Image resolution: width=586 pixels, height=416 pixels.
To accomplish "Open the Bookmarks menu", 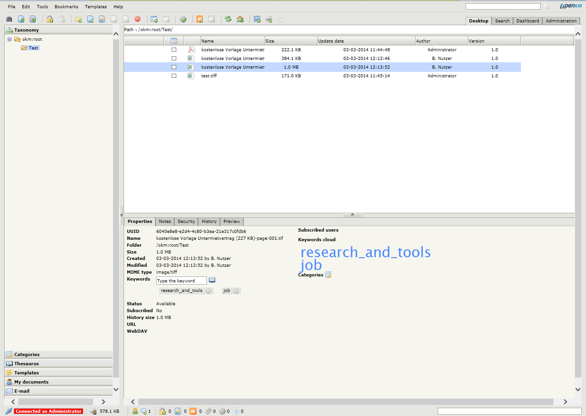I will pyautogui.click(x=66, y=7).
